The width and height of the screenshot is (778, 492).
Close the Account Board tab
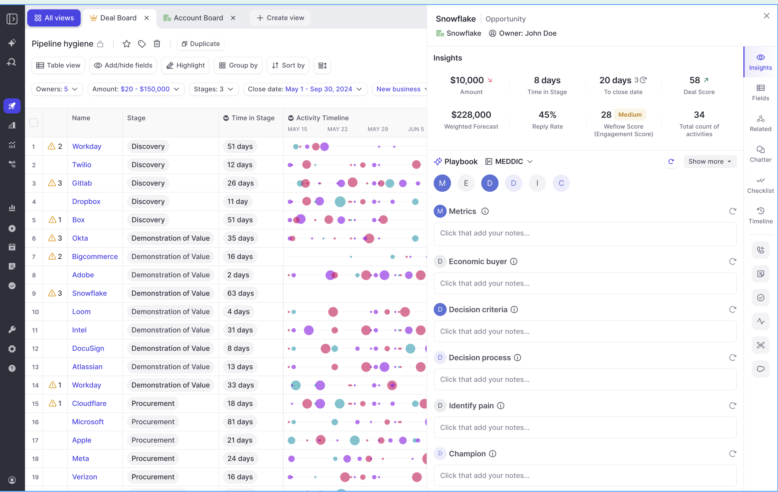pos(233,18)
